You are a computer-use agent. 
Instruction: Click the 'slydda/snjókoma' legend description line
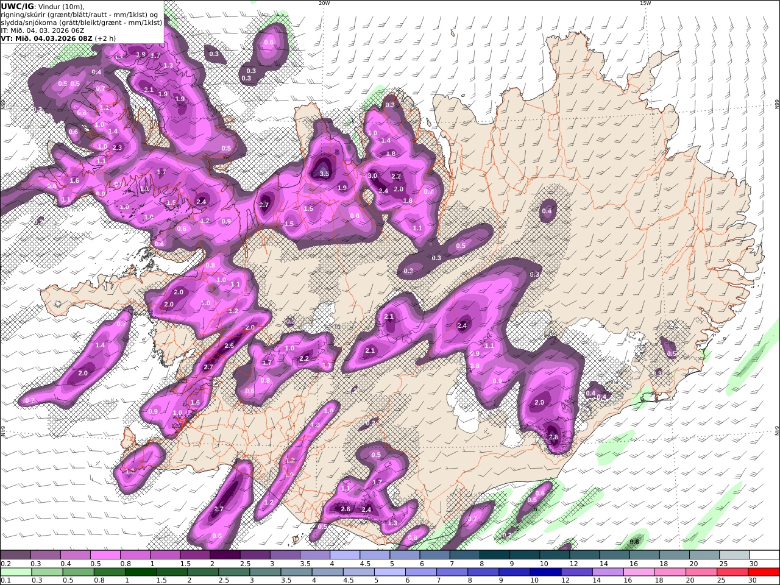tap(81, 22)
